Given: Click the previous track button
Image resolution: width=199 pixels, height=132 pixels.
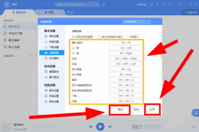Looking at the screenshot, I should point(90,127).
